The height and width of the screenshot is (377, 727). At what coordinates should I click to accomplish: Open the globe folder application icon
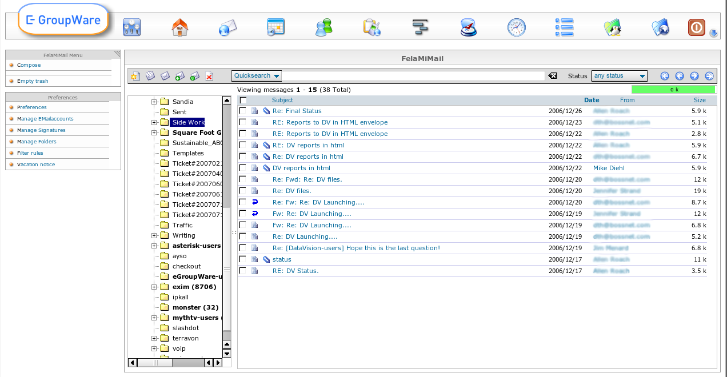pos(661,27)
